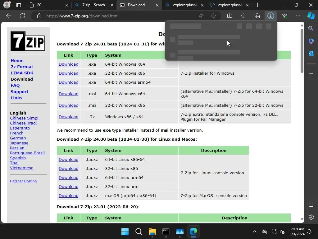The image size is (318, 239).
Task: Switch to the tab titled 20
Action: click(49, 5)
